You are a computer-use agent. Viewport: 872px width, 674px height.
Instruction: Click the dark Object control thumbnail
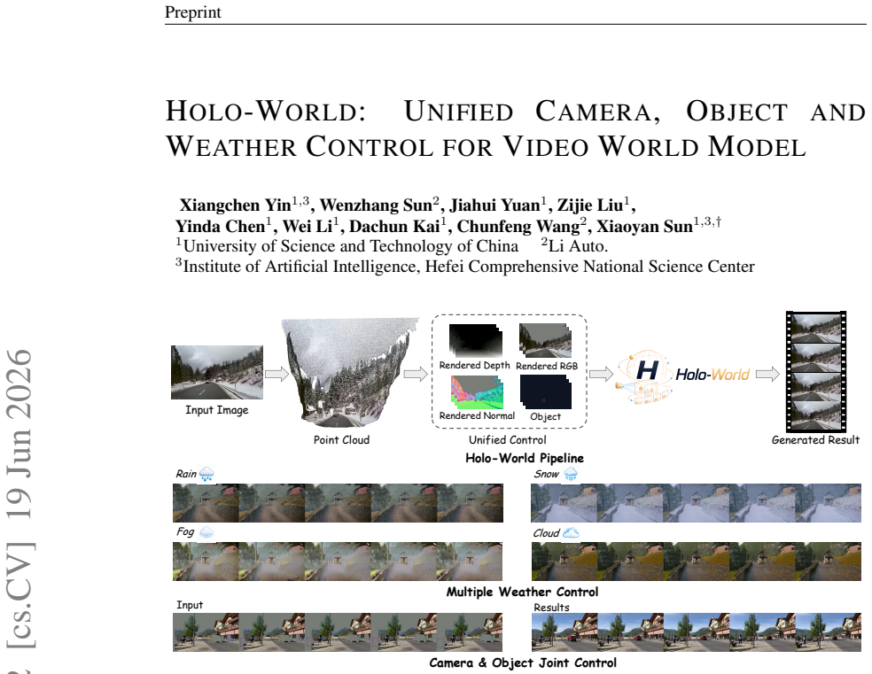546,391
